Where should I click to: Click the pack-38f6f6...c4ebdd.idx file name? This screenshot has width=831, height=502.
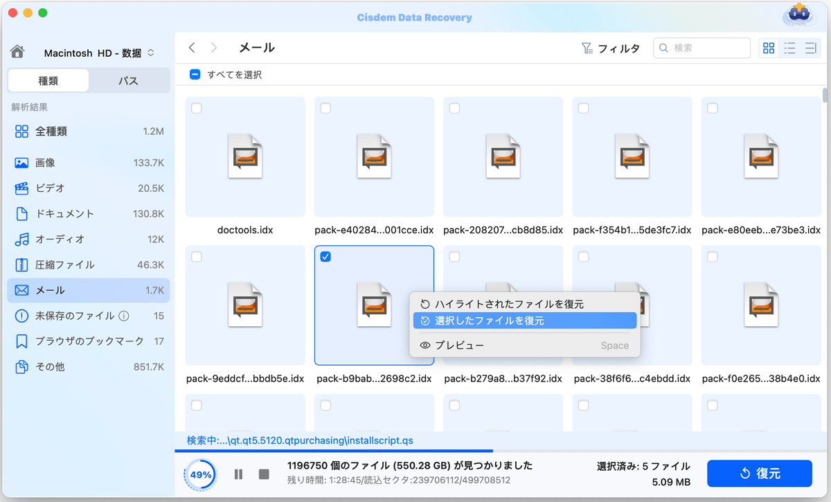pos(632,379)
